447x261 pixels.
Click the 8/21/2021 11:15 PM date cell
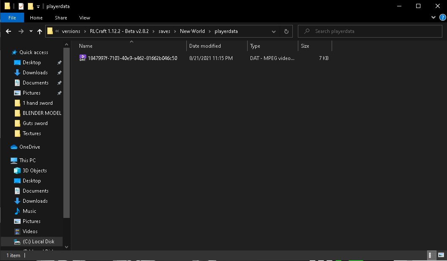click(211, 58)
